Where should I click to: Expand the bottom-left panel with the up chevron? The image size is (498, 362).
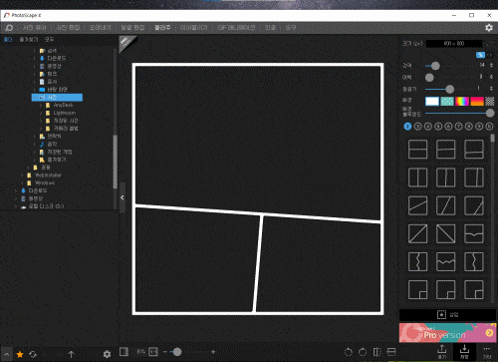coord(7,354)
